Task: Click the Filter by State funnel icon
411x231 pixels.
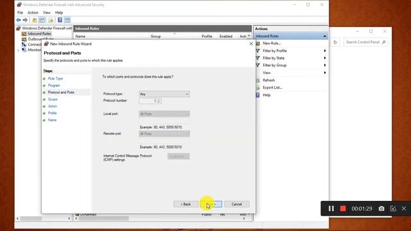Action: (x=258, y=58)
